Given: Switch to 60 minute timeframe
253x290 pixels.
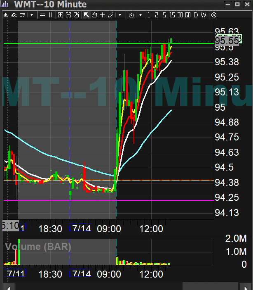Looking at the screenshot, I should pyautogui.click(x=188, y=15).
